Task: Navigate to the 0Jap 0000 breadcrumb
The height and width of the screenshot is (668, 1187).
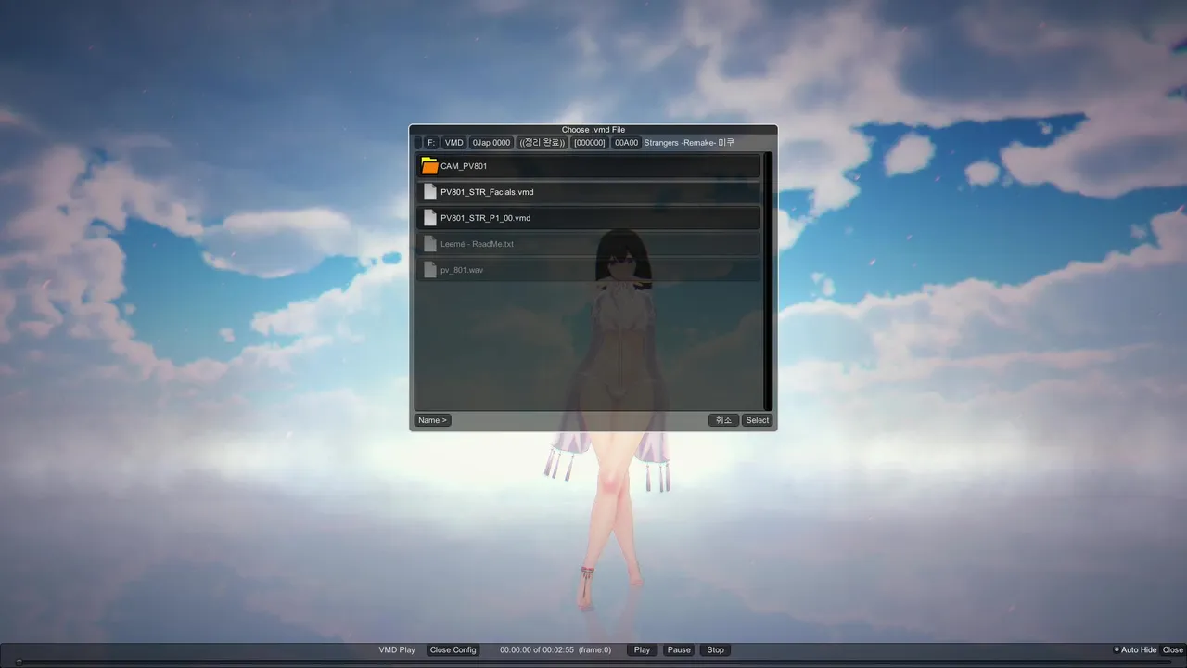Action: [x=491, y=143]
